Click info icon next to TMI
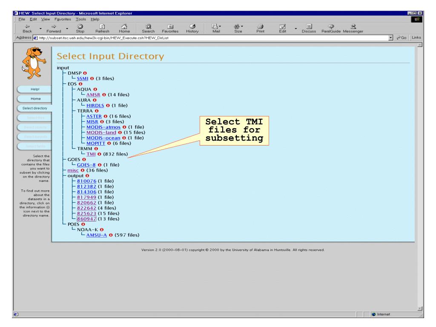Image resolution: width=436 pixels, height=327 pixels. (99, 154)
